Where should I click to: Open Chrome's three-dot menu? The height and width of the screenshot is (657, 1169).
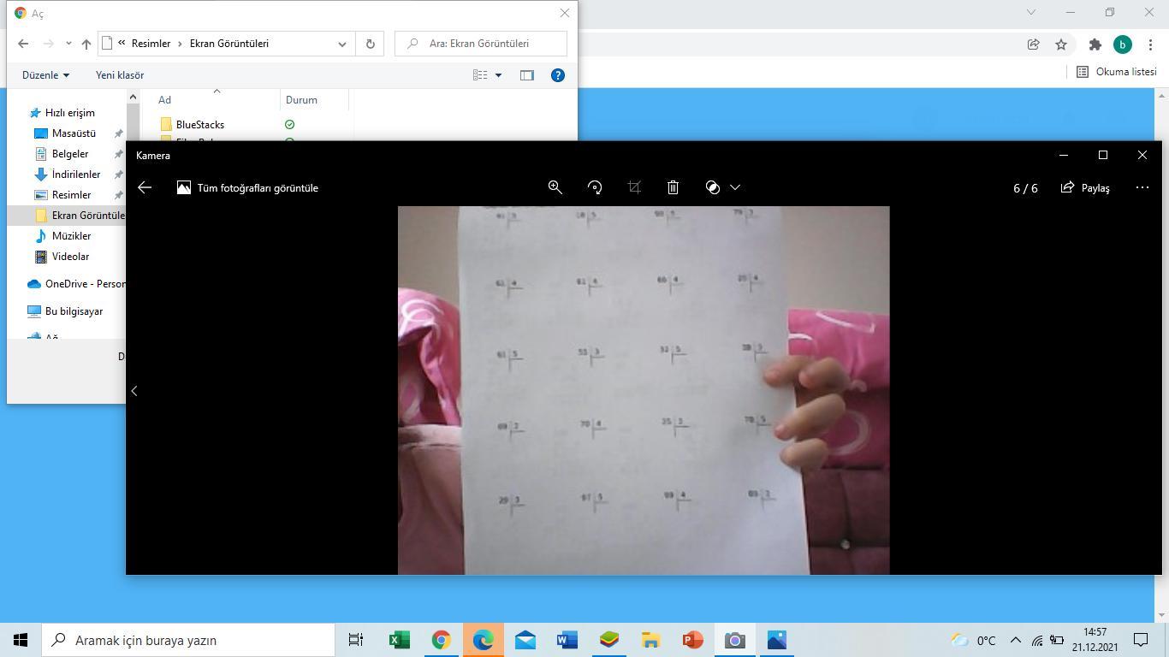coord(1150,44)
